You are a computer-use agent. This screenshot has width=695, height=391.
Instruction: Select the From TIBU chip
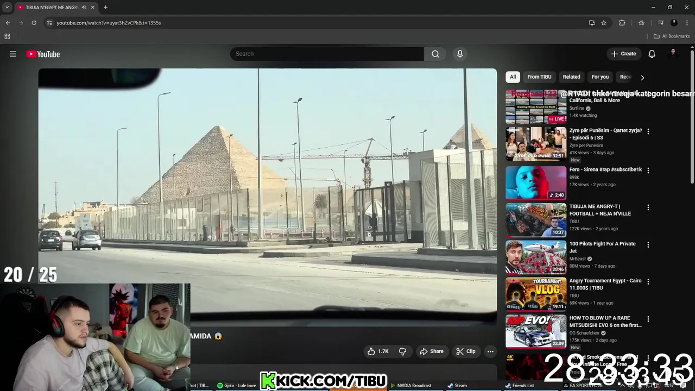coord(539,77)
